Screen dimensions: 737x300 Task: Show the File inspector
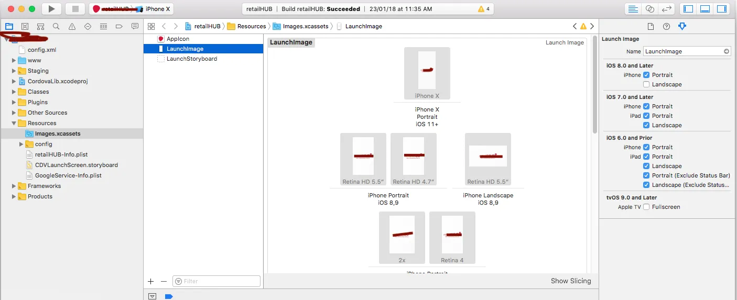click(x=651, y=26)
